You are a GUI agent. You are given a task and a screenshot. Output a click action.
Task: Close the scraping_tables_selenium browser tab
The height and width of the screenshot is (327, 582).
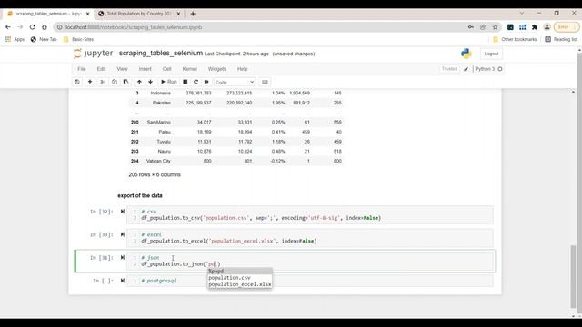(87, 14)
